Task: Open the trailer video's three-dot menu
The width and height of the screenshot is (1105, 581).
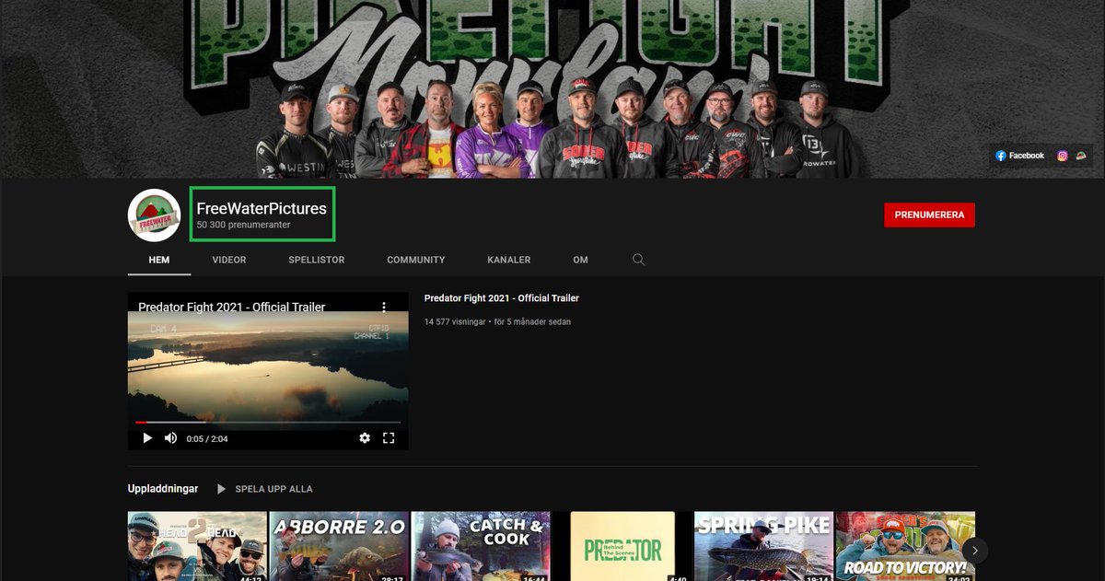Action: [385, 307]
